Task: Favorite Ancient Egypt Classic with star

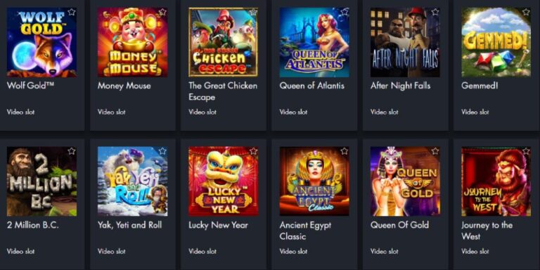Action: [345, 151]
